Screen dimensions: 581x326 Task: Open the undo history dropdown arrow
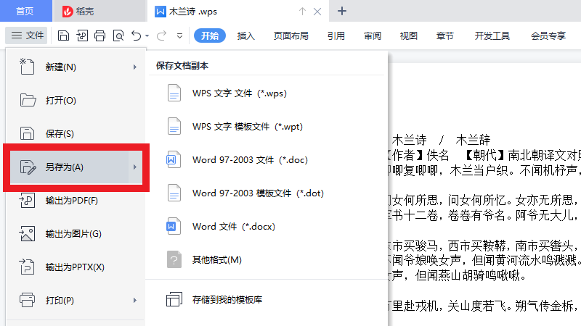point(147,35)
